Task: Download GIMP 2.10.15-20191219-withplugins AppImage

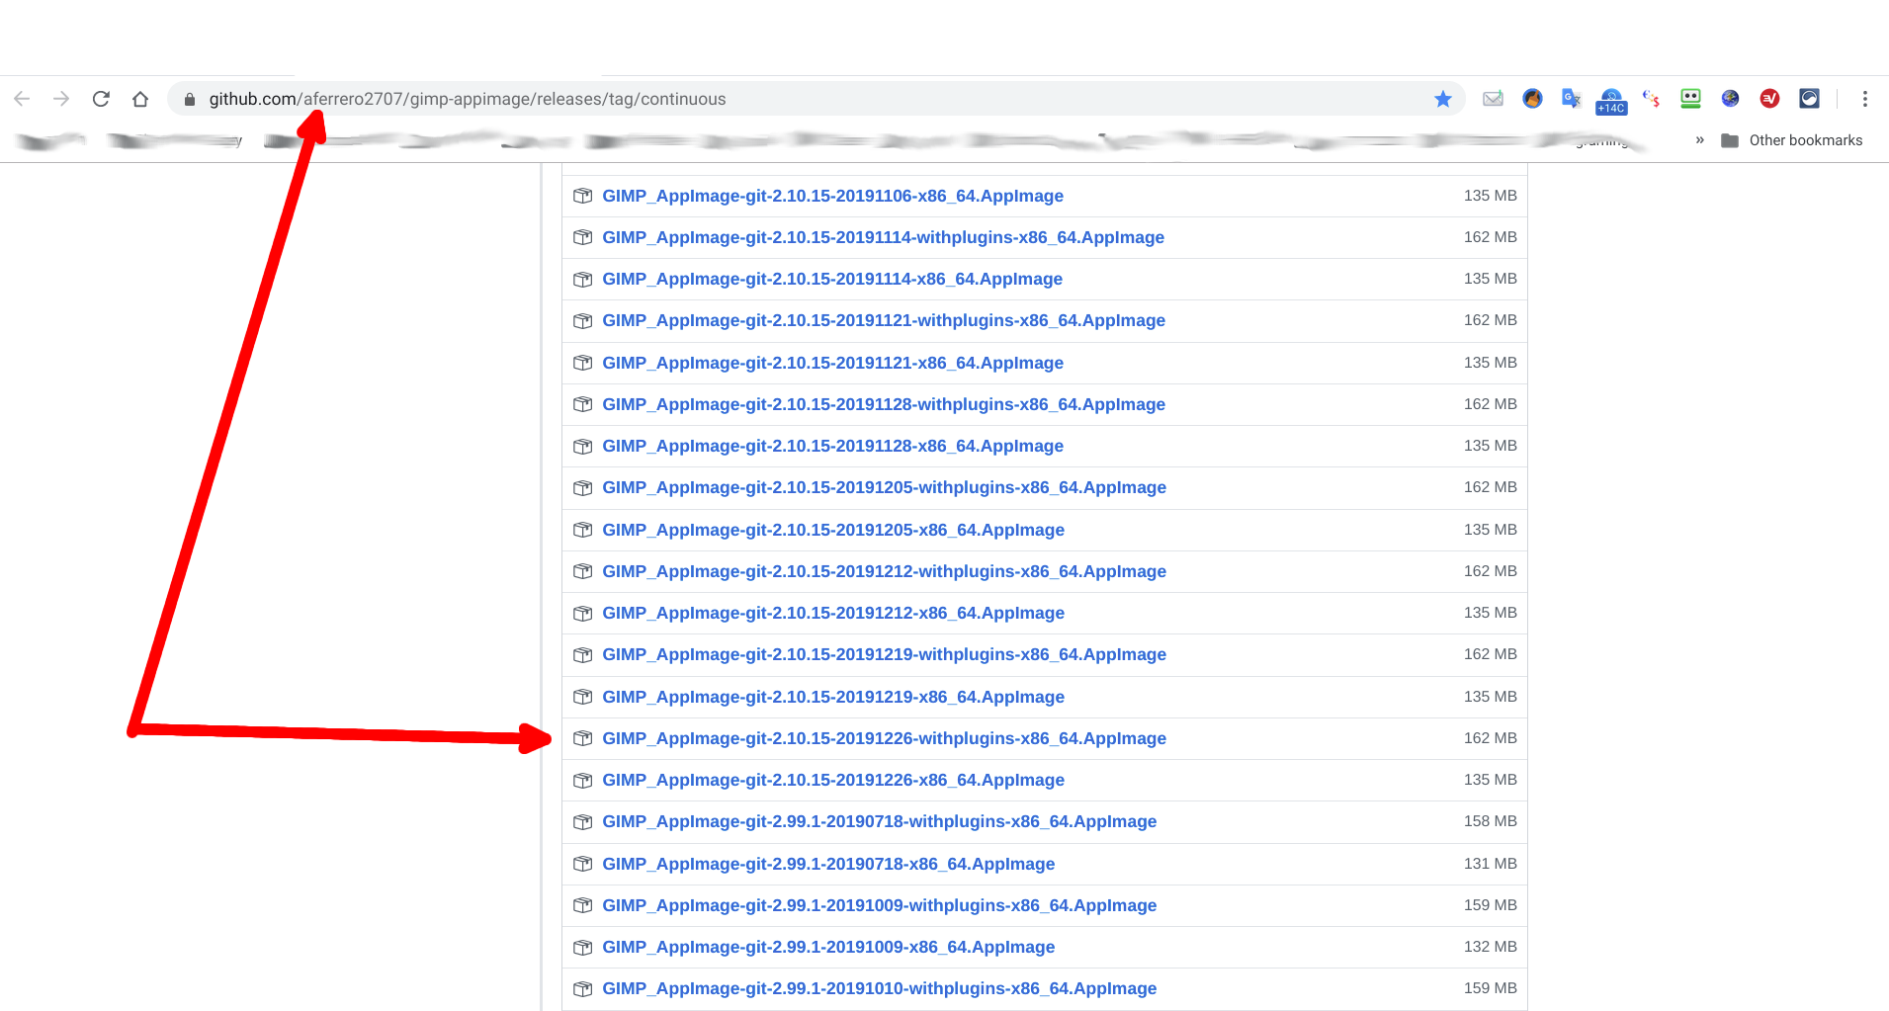Action: tap(884, 654)
